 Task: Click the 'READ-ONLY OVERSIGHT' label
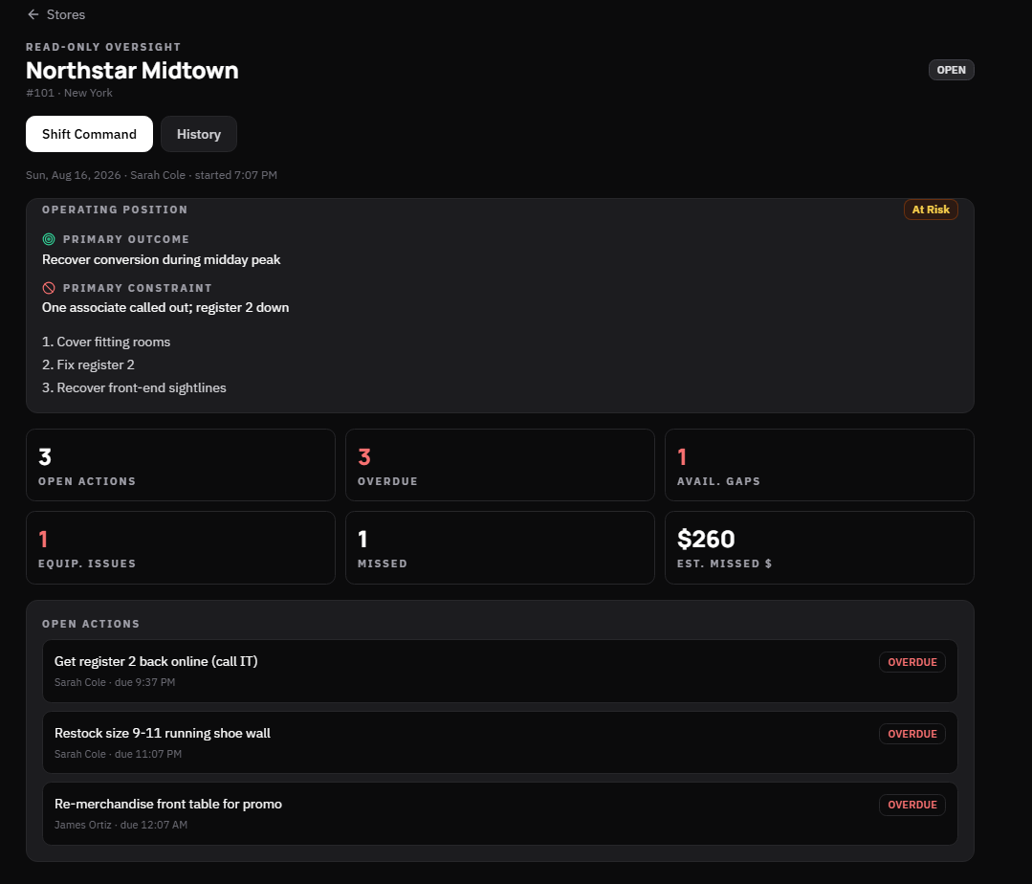click(103, 47)
